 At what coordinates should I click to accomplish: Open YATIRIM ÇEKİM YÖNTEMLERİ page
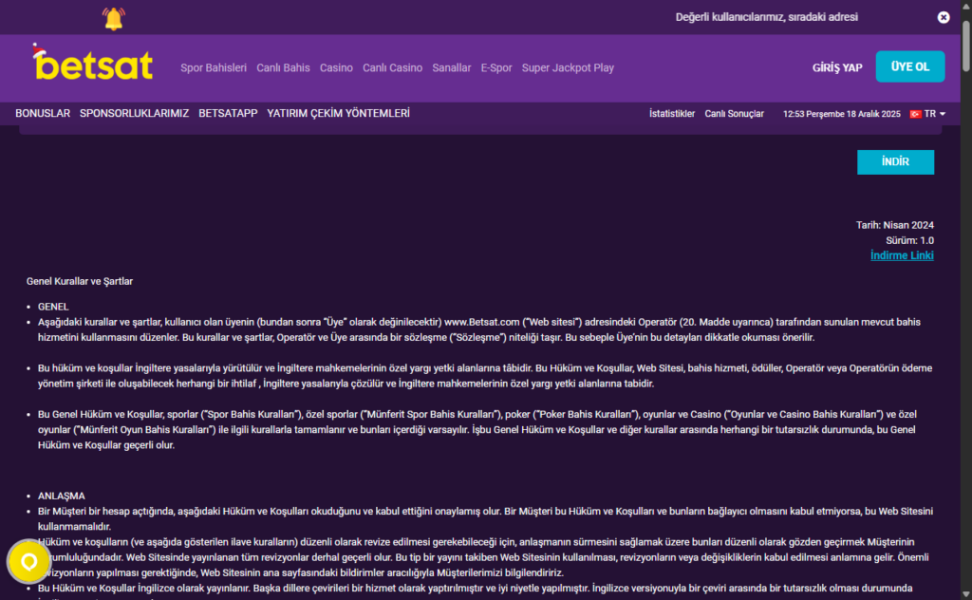(x=338, y=113)
